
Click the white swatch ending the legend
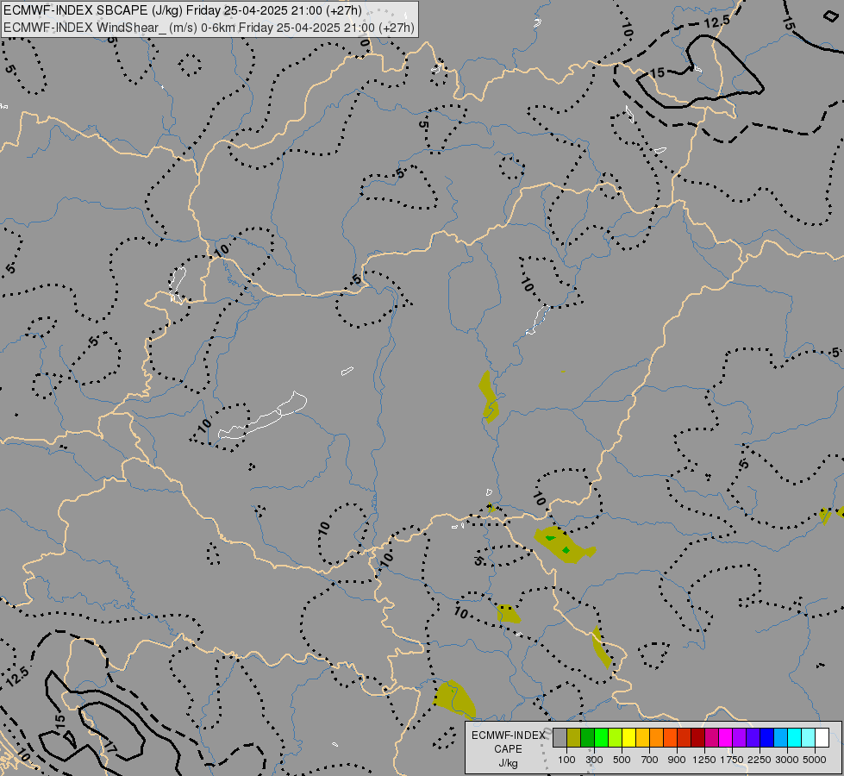point(822,738)
